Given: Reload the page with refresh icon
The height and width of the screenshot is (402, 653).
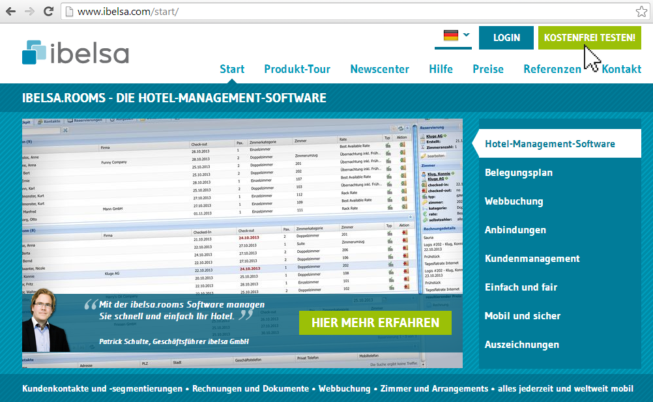Looking at the screenshot, I should coord(48,12).
